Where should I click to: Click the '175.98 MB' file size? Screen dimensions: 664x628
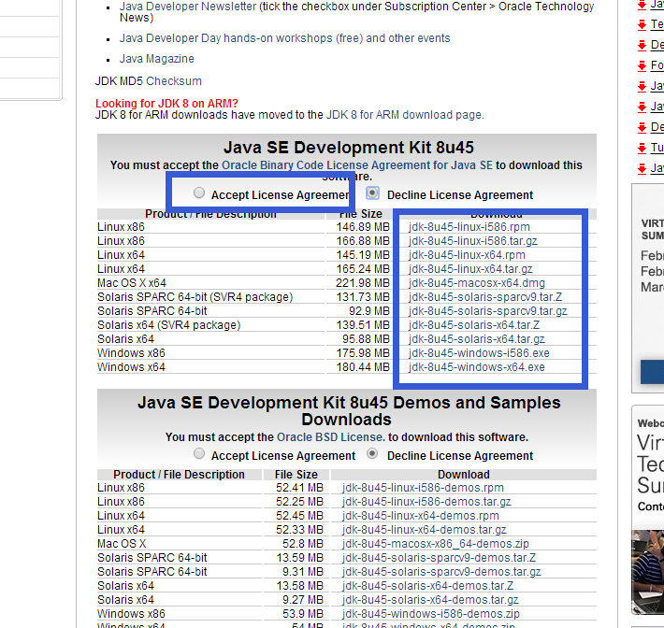coord(363,353)
